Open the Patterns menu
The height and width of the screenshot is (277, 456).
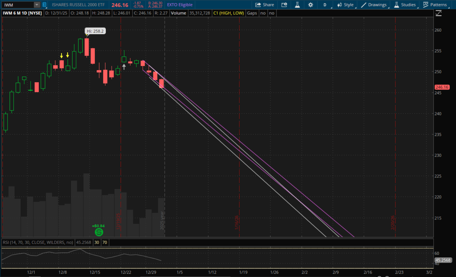click(x=435, y=5)
